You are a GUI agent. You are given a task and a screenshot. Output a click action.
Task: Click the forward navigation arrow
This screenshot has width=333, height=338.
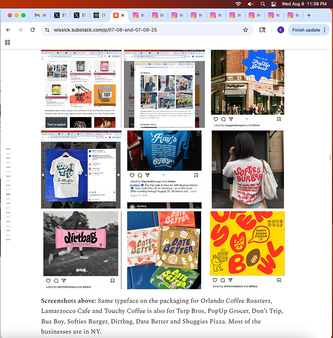20,30
